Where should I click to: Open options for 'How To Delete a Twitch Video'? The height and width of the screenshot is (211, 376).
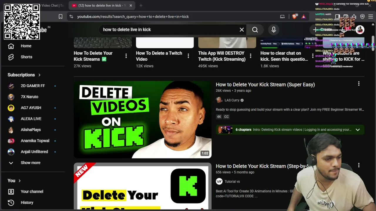(x=188, y=56)
